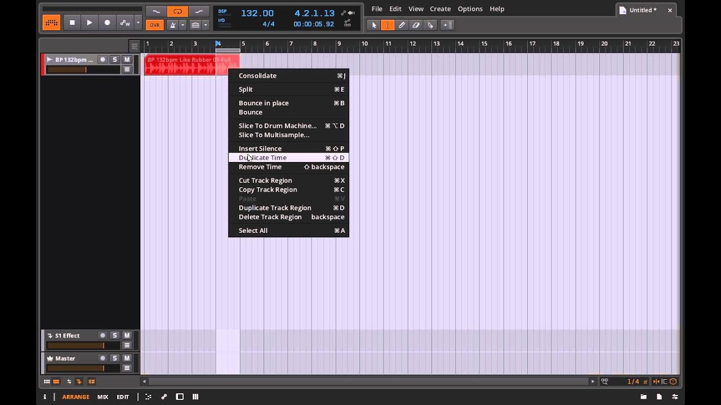Click the Bitwig keyboard logo button
Viewport: 721px width, 405px height.
coord(51,23)
